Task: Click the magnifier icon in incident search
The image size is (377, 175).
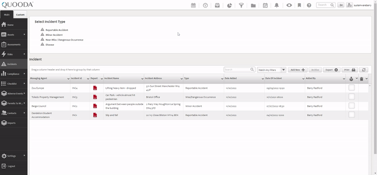Action: click(252, 70)
